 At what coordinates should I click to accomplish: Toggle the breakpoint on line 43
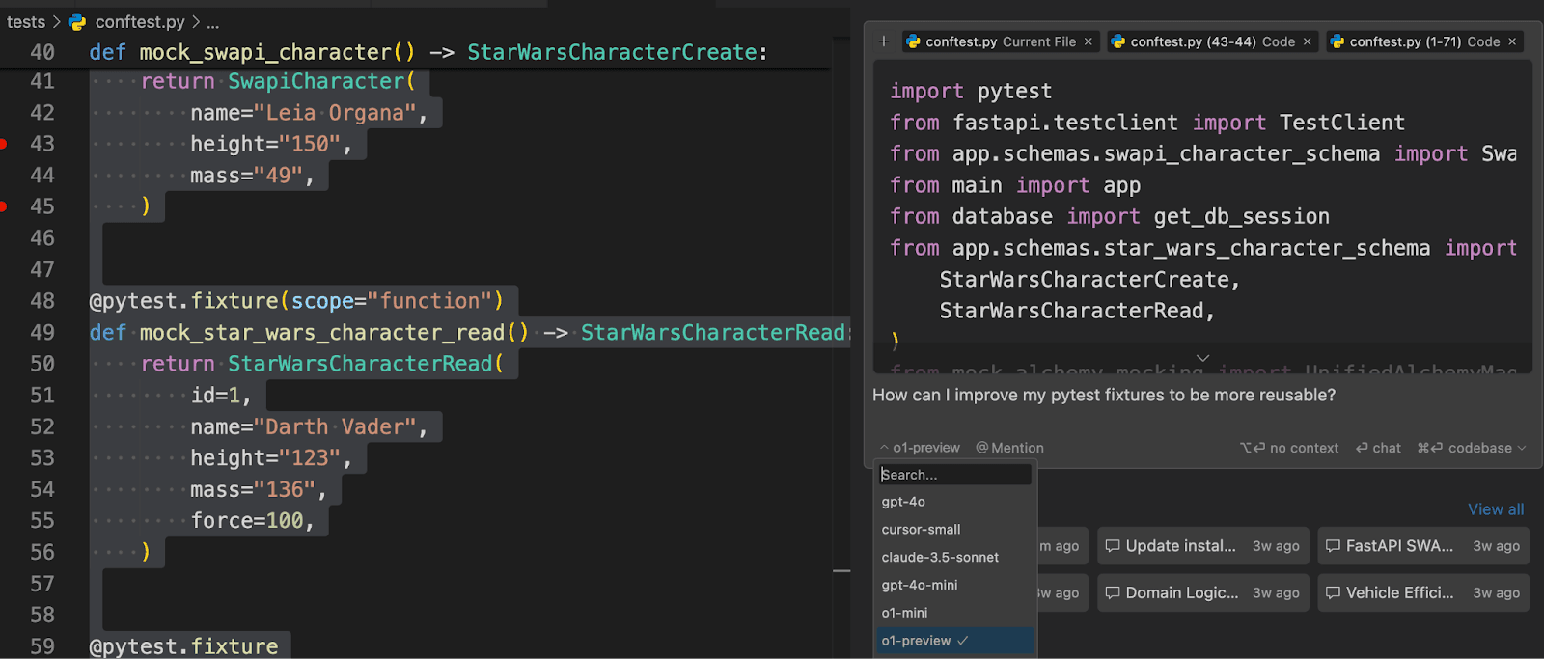tap(4, 144)
